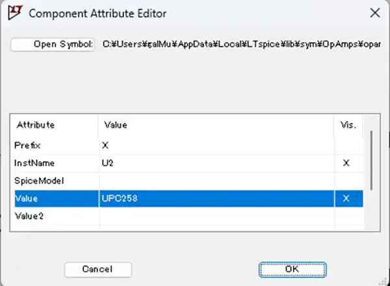This screenshot has height=286, width=390.
Task: Edit the InstName value U2
Action: pos(214,163)
